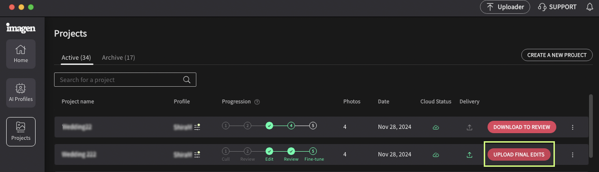Image resolution: width=599 pixels, height=172 pixels.
Task: Click UPLOAD FINAL EDITS button
Action: [x=519, y=154]
